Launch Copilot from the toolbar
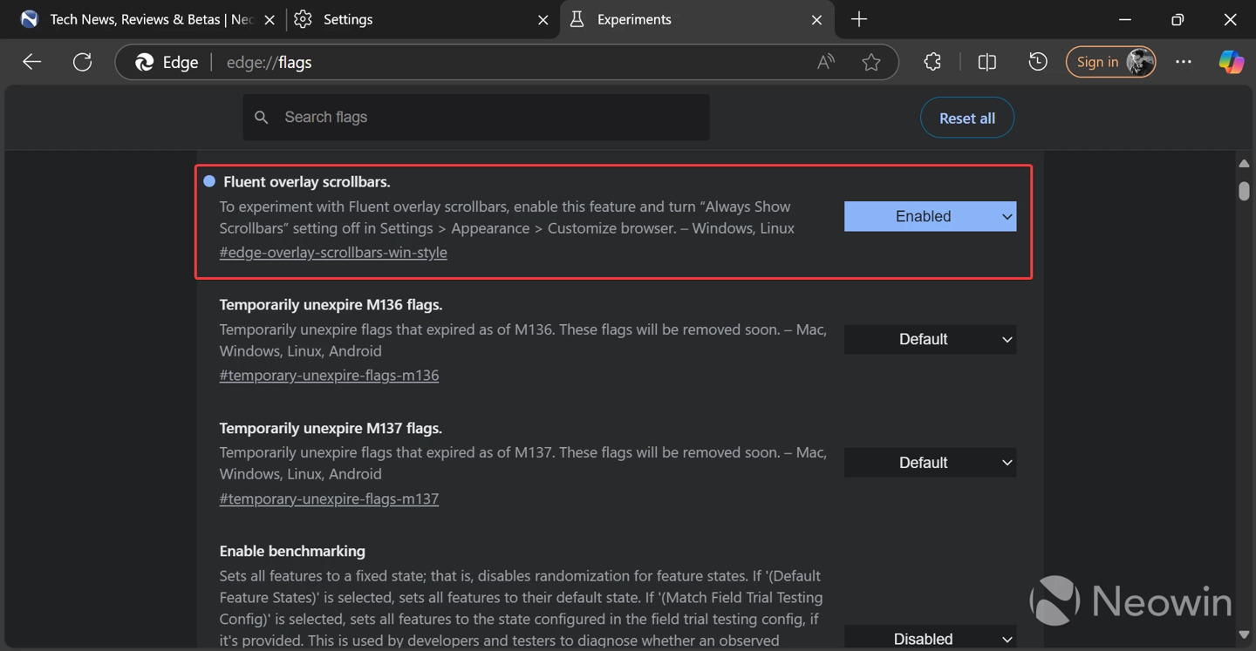Viewport: 1256px width, 651px height. click(1232, 62)
